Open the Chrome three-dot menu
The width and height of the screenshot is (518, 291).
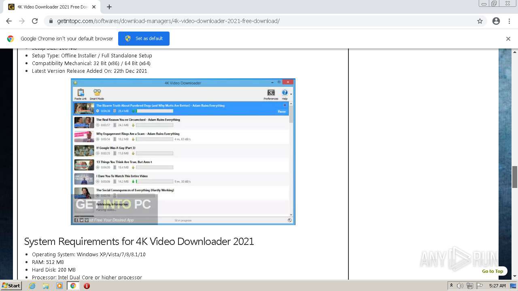(x=509, y=21)
